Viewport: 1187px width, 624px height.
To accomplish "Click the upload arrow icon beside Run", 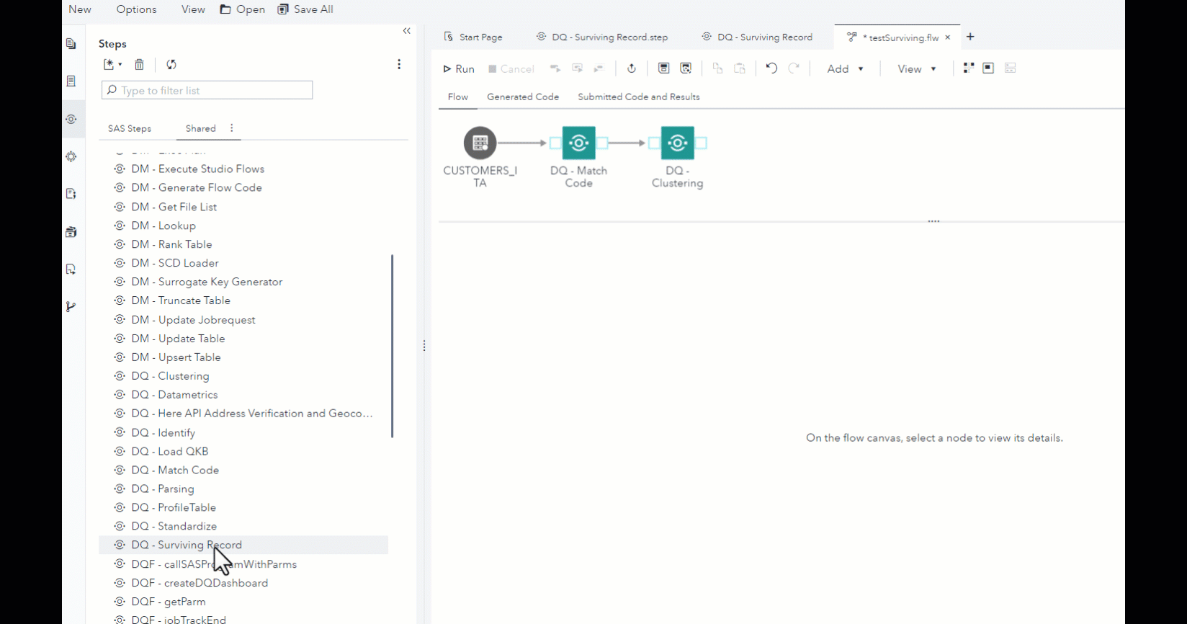I will point(632,68).
